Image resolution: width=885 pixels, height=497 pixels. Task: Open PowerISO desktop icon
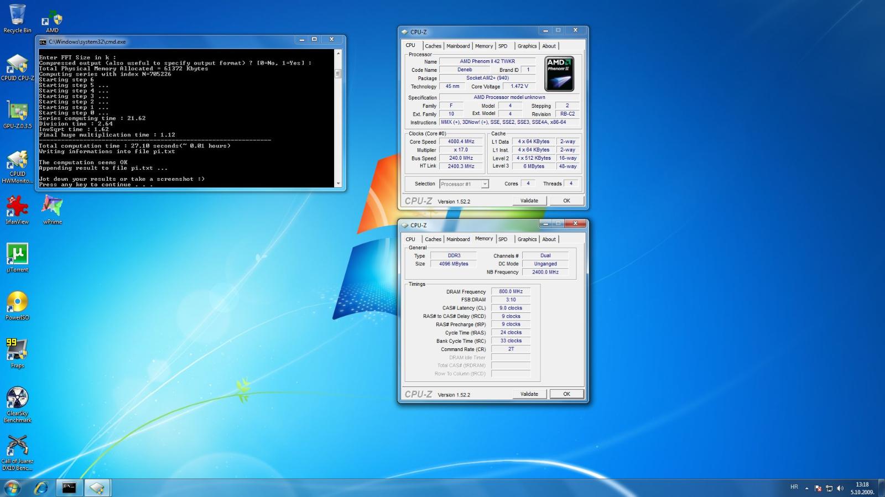point(17,306)
